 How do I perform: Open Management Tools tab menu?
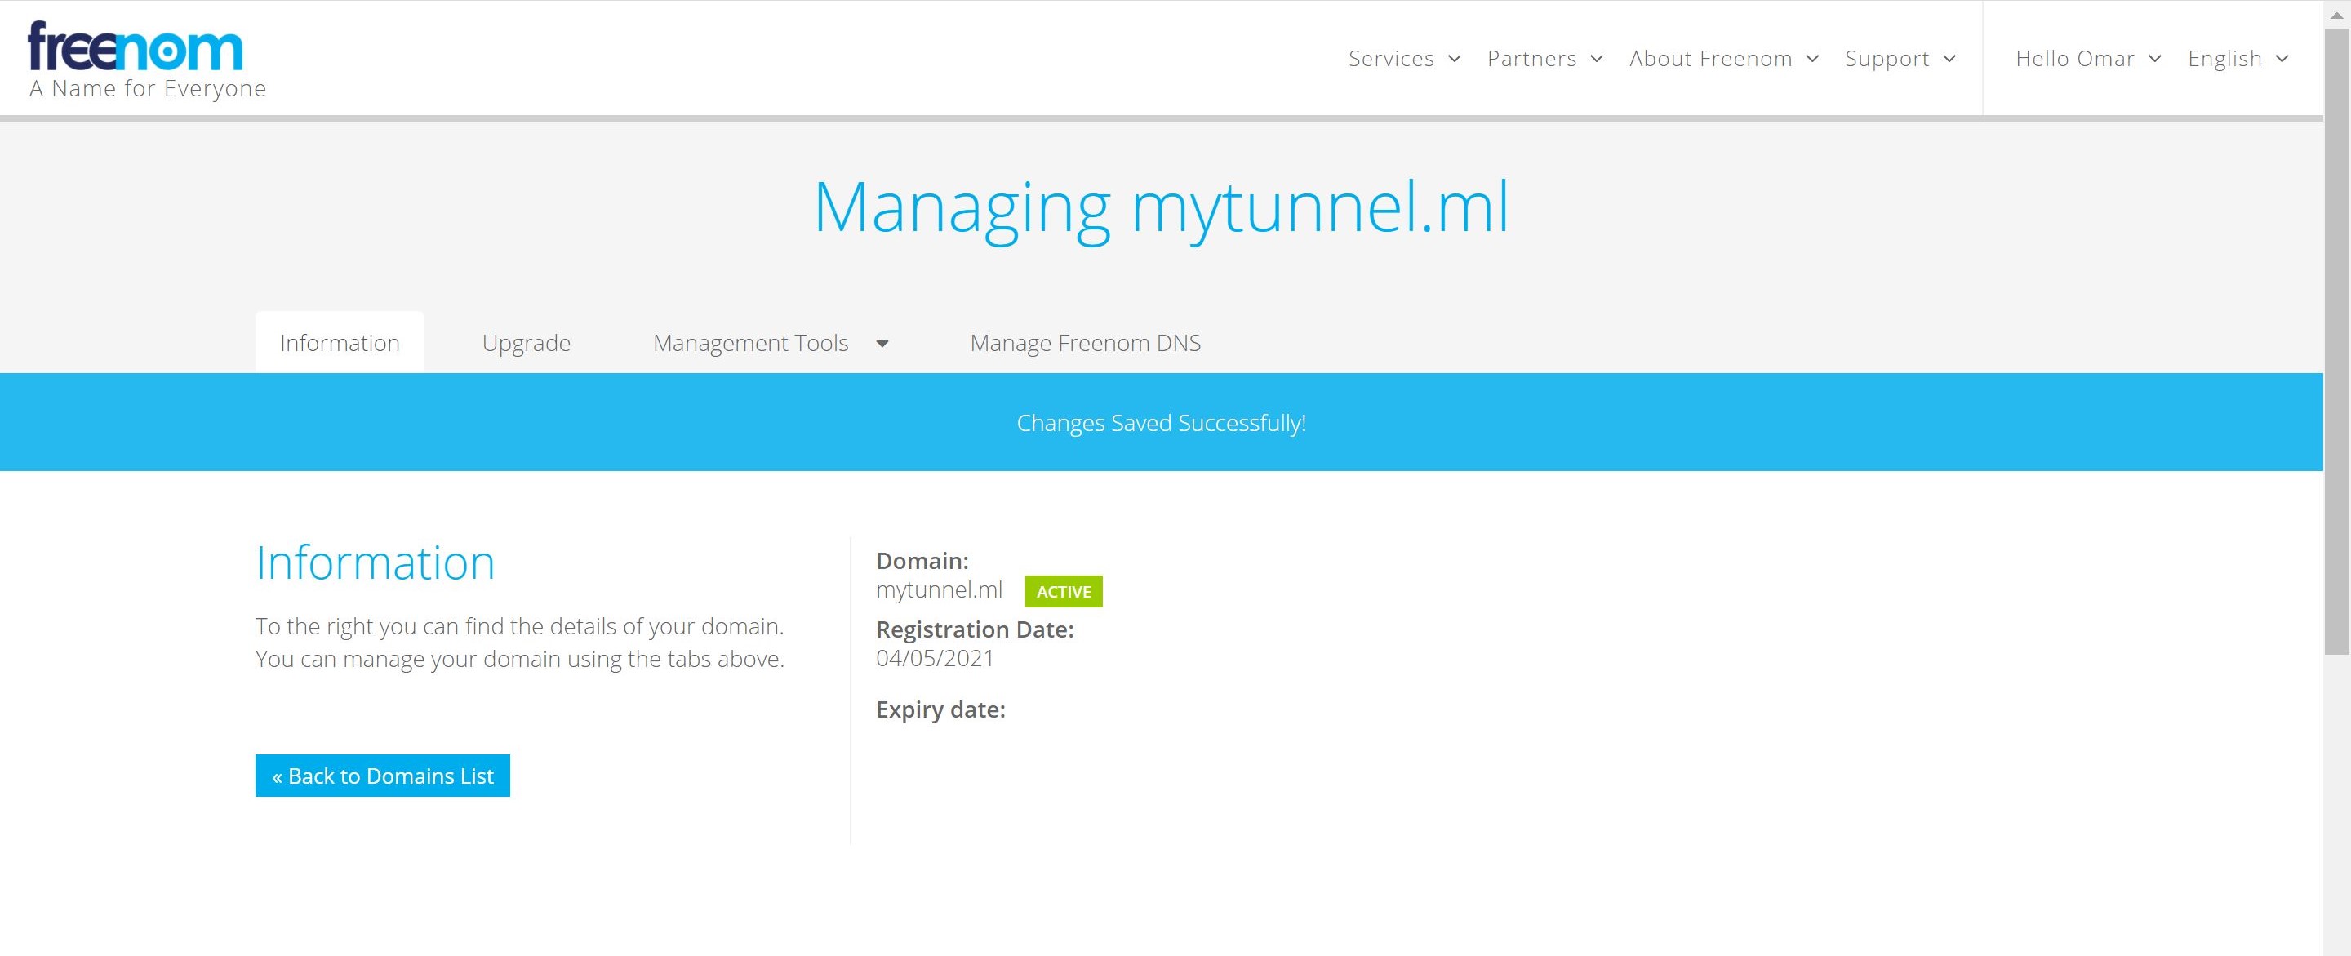(x=771, y=342)
